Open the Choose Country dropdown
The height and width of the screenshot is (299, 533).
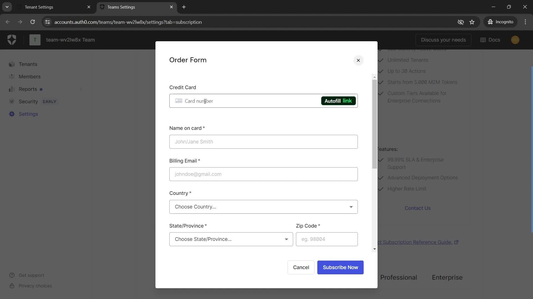click(x=263, y=207)
